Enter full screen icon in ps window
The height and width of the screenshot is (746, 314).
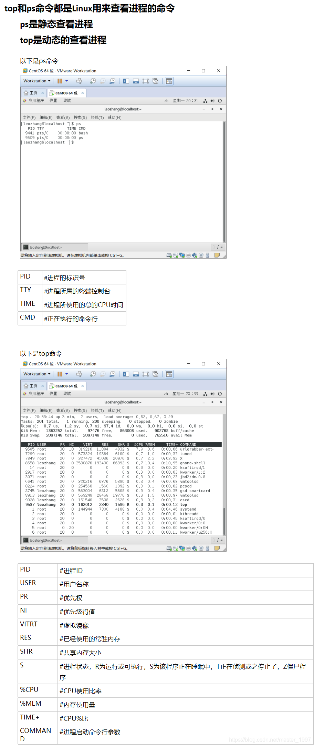point(146,81)
